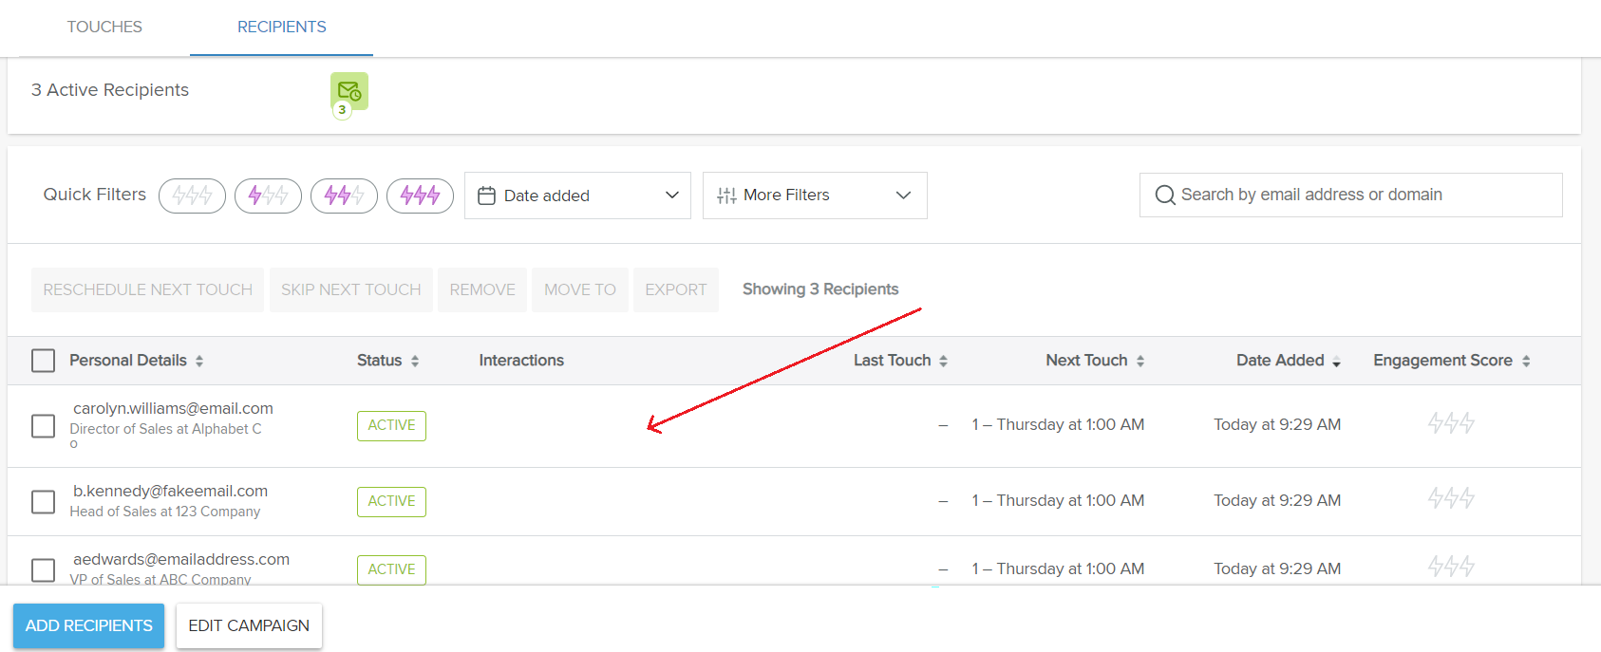Check the carolyn.williams@email.com row checkbox
This screenshot has height=652, width=1601.
[x=43, y=425]
